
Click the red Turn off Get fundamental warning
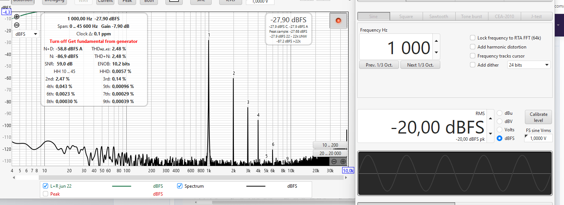94,41
